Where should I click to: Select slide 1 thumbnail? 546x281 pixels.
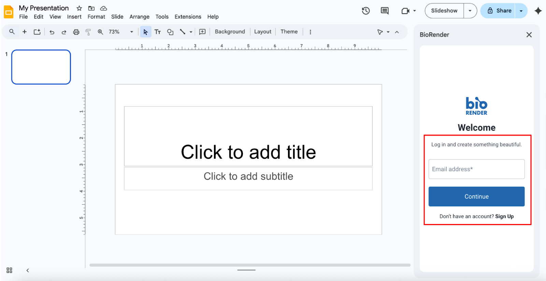click(41, 67)
